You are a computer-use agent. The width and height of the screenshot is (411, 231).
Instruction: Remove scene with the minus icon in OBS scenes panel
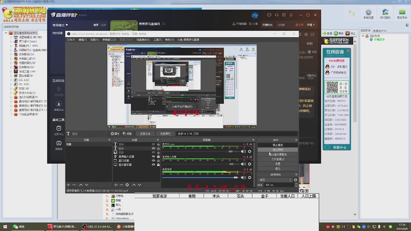click(x=74, y=185)
